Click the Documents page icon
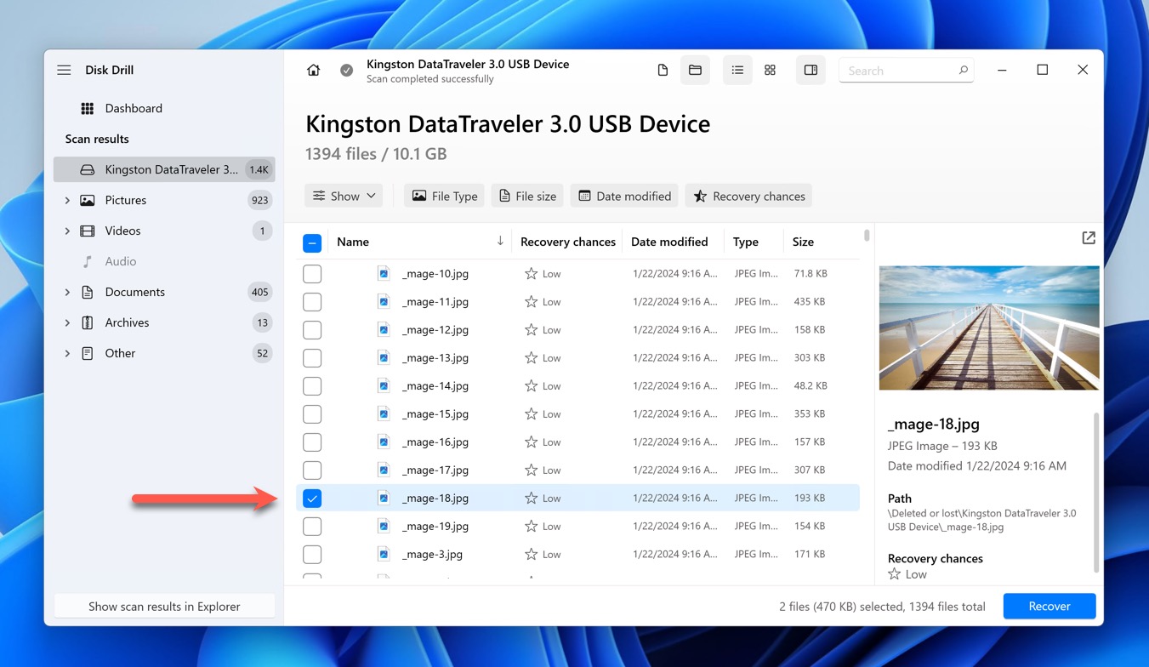 pos(87,292)
